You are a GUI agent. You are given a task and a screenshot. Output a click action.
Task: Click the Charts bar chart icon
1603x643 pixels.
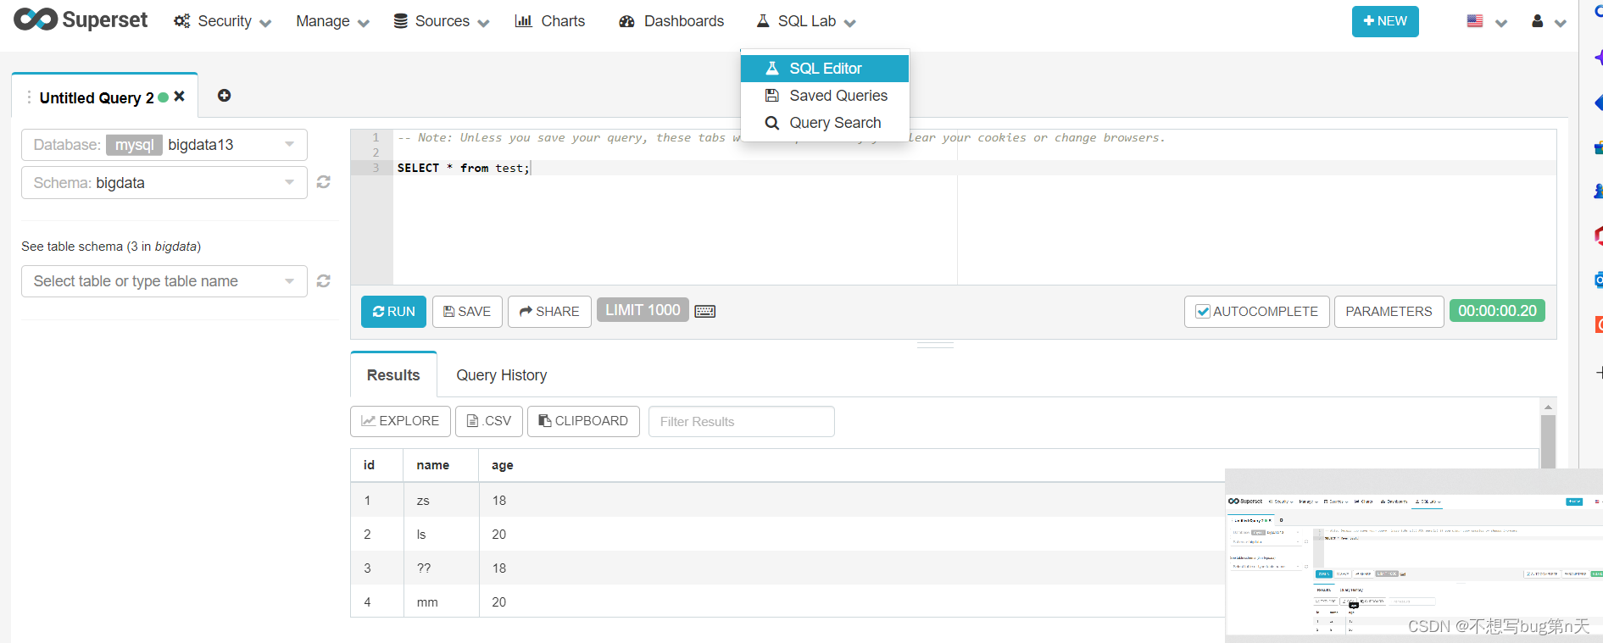[523, 21]
